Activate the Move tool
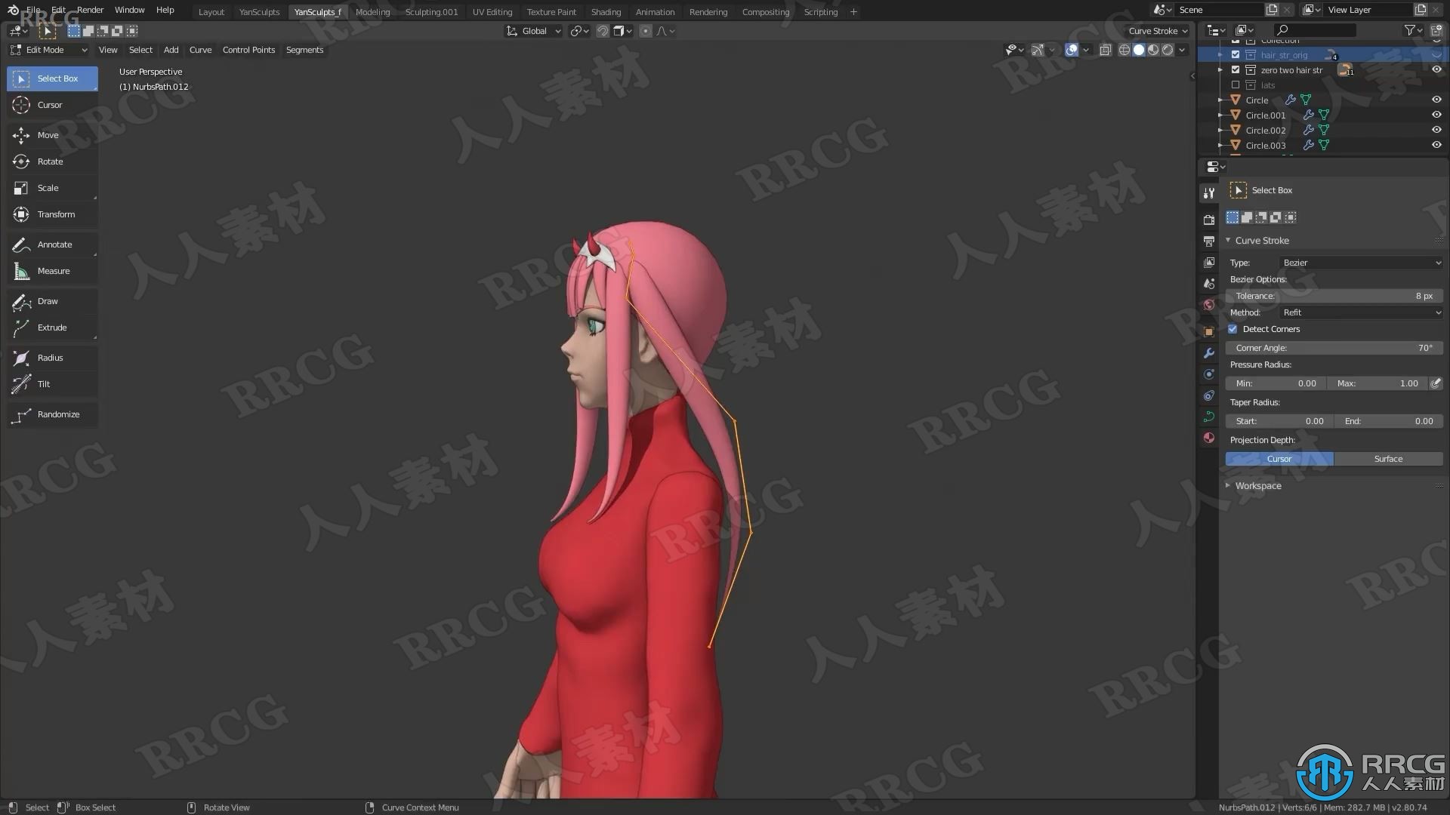The height and width of the screenshot is (815, 1450). coord(52,135)
